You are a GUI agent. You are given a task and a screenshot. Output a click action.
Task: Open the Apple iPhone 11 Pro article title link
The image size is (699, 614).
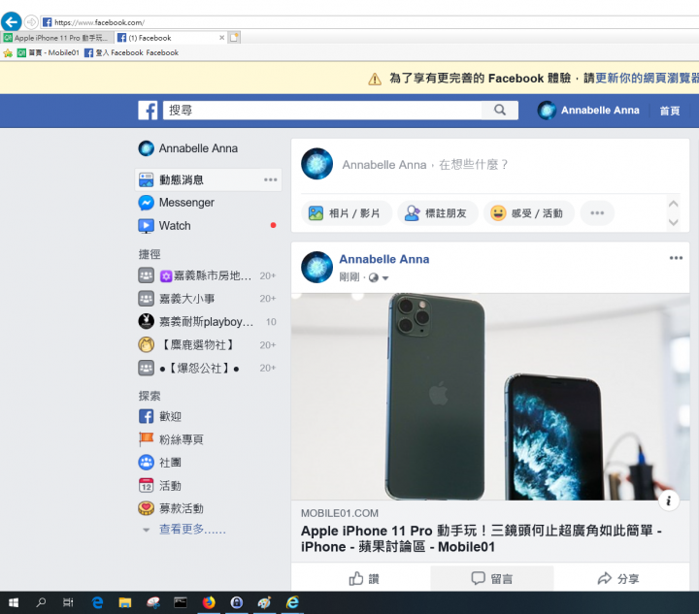coord(481,538)
